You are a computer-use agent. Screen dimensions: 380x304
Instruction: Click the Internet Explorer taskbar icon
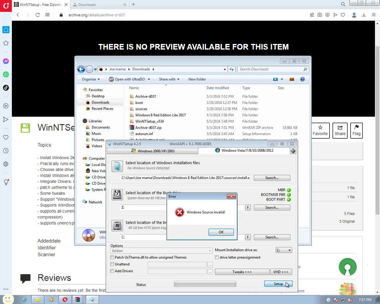(24, 300)
